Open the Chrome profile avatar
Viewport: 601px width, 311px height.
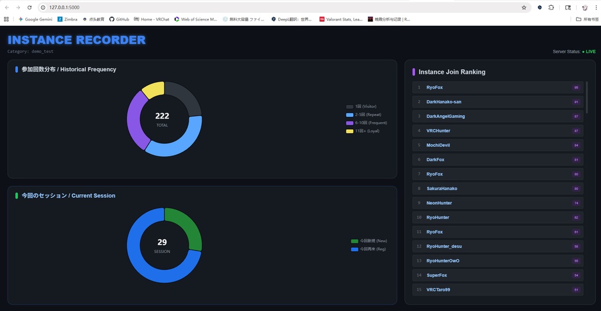tap(585, 7)
